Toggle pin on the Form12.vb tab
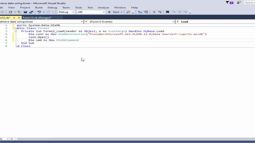This screenshot has height=143, width=255. pos(14,17)
